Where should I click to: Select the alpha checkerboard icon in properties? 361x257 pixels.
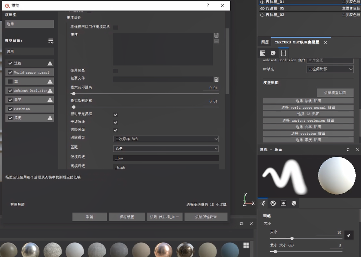click(x=273, y=203)
